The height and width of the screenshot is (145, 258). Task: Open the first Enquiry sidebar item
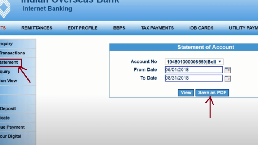coord(18,44)
